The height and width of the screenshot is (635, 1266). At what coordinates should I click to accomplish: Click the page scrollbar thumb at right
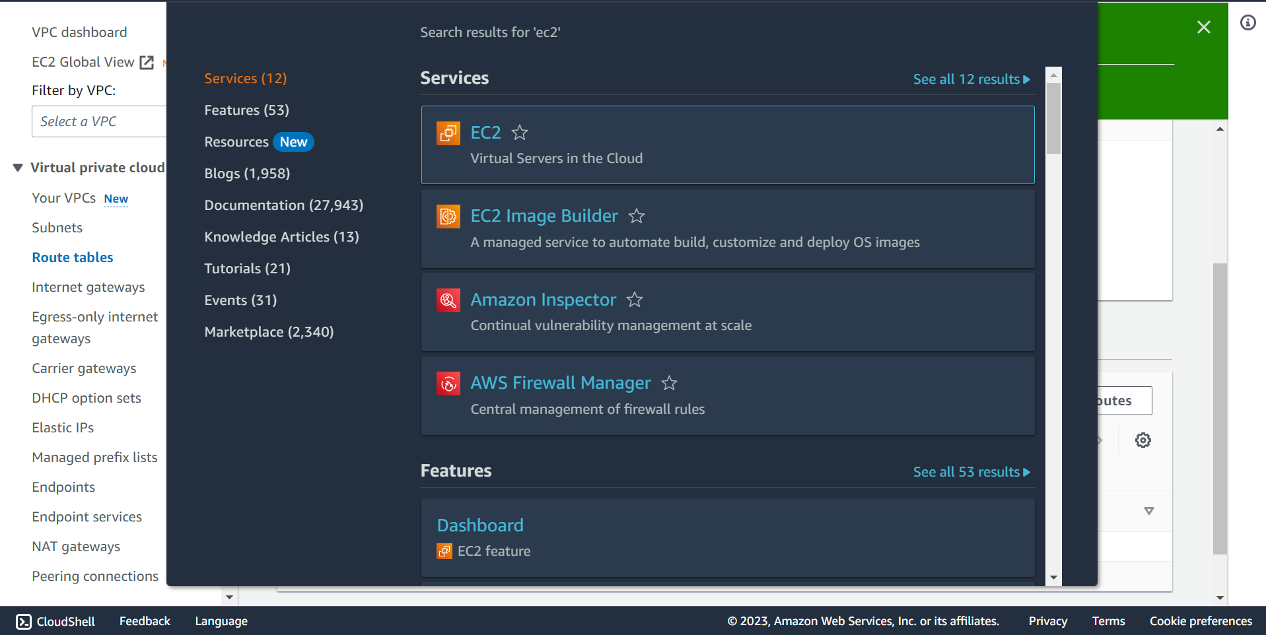1220,409
